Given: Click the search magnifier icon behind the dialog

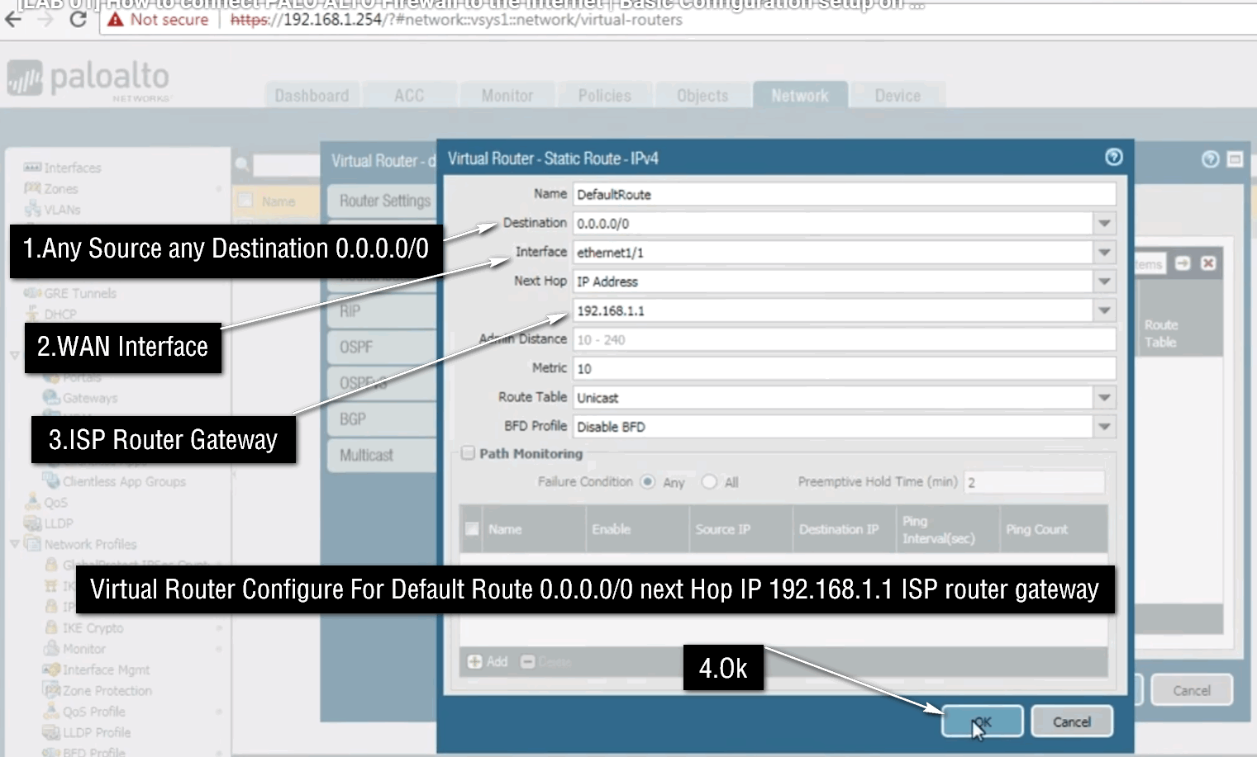Looking at the screenshot, I should (242, 164).
